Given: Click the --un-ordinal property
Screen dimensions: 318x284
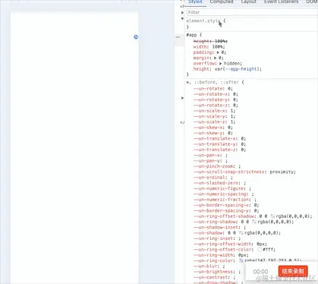Looking at the screenshot, I should tap(210, 178).
